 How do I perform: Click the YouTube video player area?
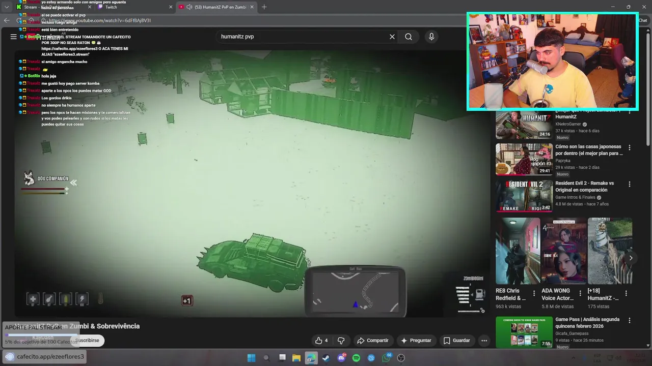[x=252, y=183]
